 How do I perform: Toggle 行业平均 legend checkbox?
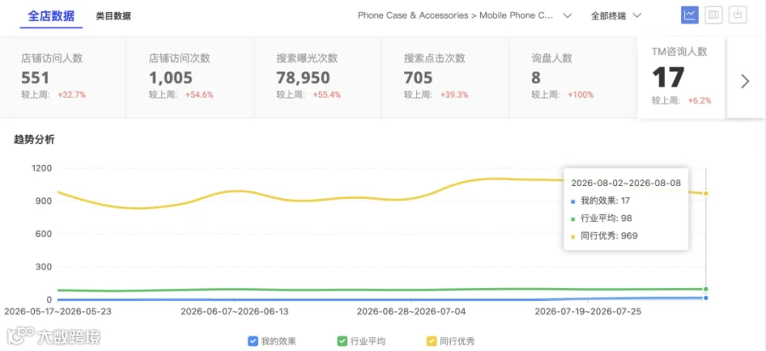click(x=342, y=342)
